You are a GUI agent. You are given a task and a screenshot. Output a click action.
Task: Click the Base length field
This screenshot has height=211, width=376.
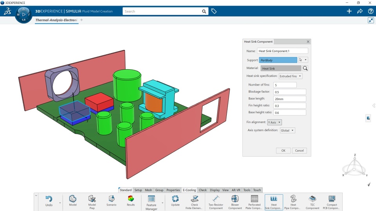pyautogui.click(x=290, y=99)
